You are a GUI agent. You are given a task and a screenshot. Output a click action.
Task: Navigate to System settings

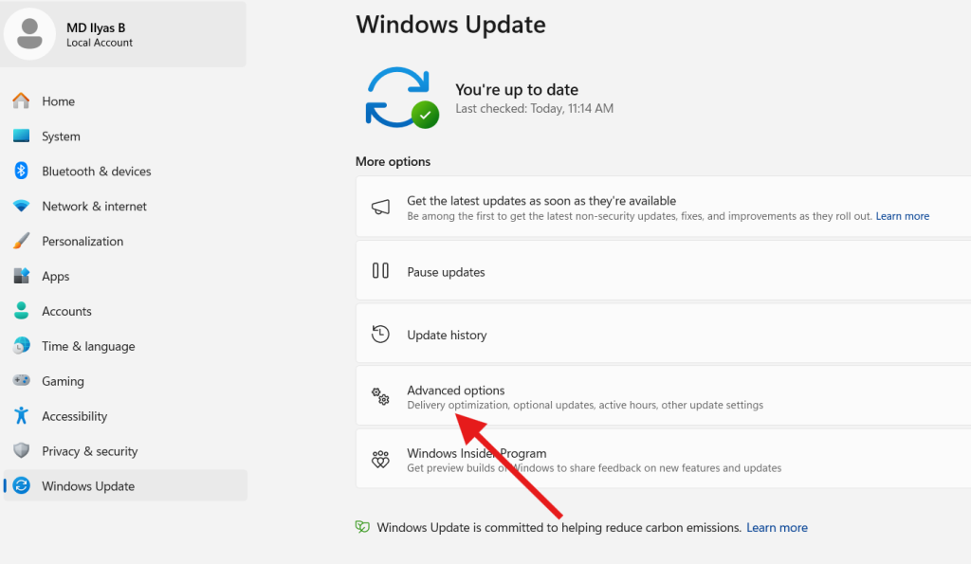pos(62,136)
